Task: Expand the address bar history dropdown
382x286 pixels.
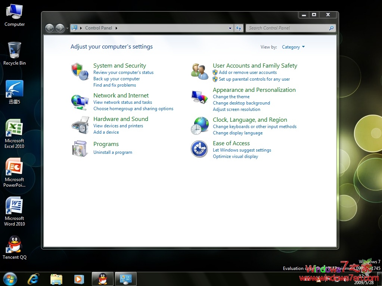Action: pos(230,28)
